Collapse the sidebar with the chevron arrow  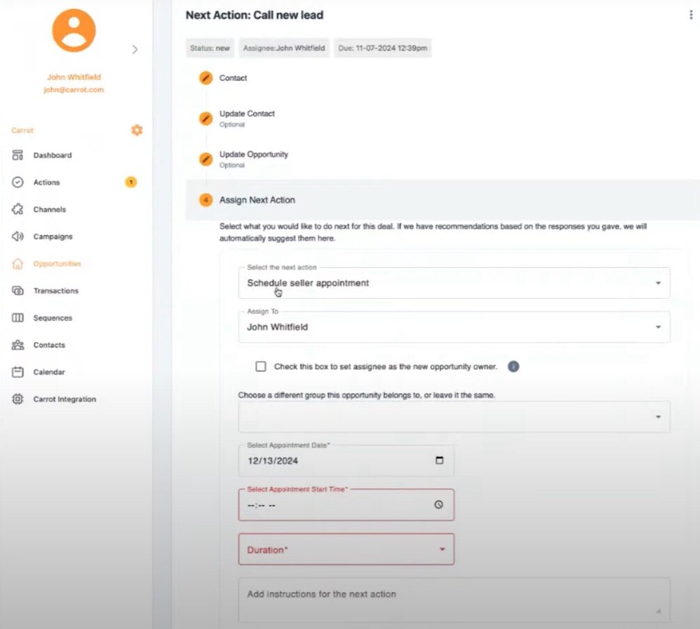click(135, 49)
